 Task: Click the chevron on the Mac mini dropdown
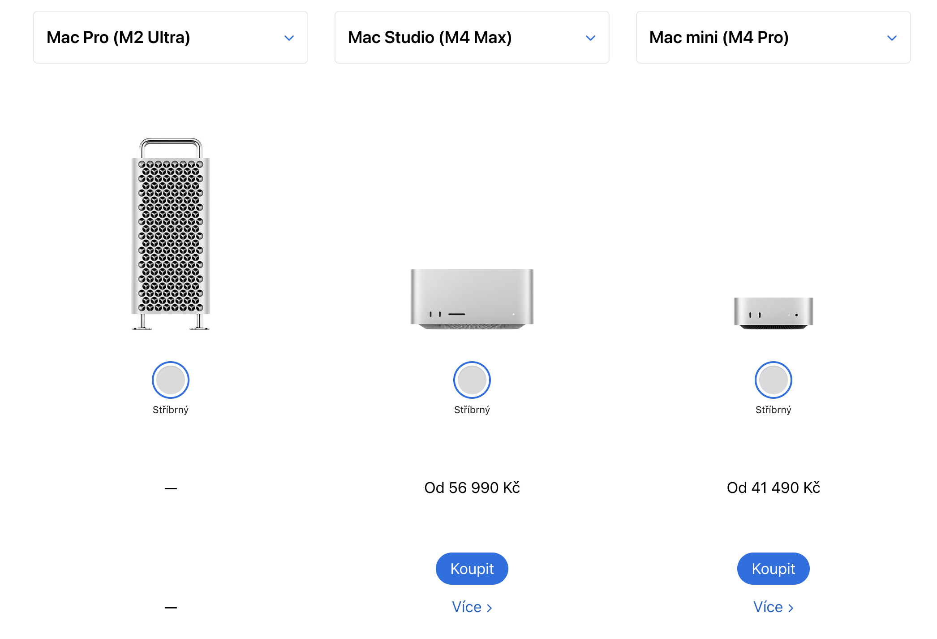892,38
